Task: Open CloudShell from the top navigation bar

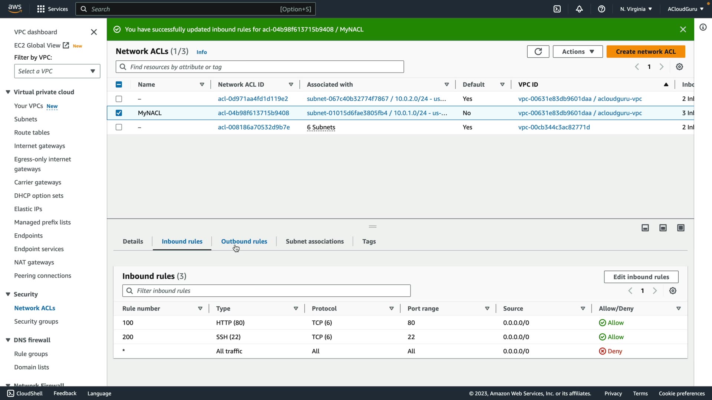Action: [x=557, y=9]
